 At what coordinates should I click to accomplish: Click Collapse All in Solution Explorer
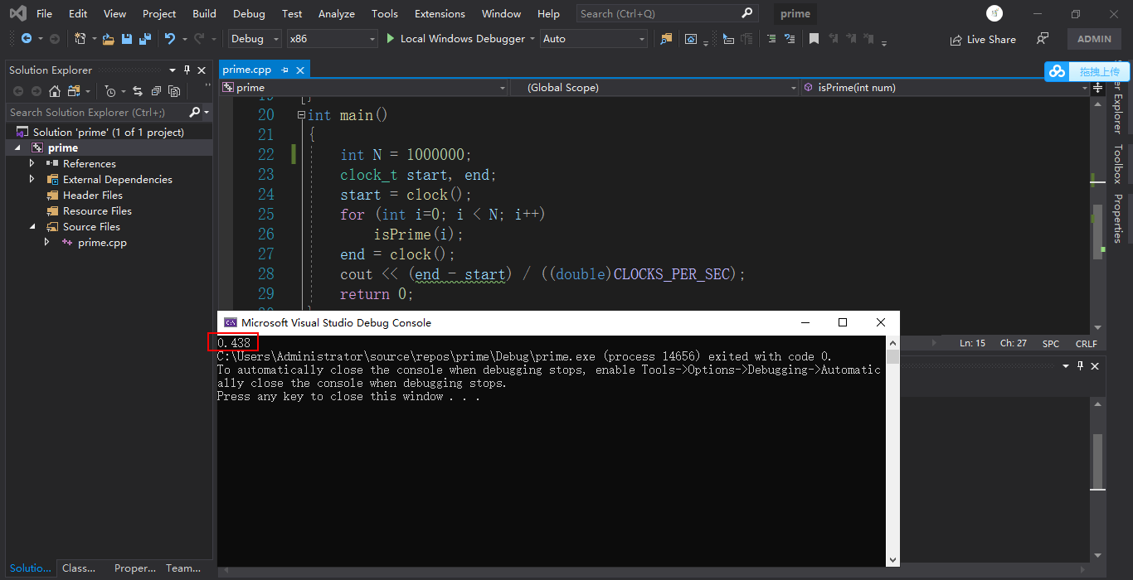point(155,91)
